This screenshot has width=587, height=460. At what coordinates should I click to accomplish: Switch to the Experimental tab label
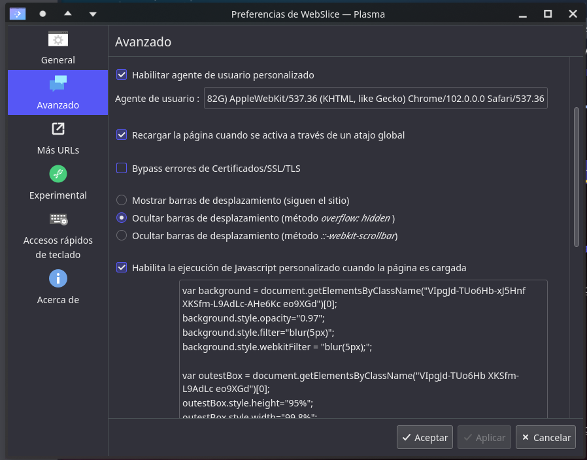click(58, 195)
